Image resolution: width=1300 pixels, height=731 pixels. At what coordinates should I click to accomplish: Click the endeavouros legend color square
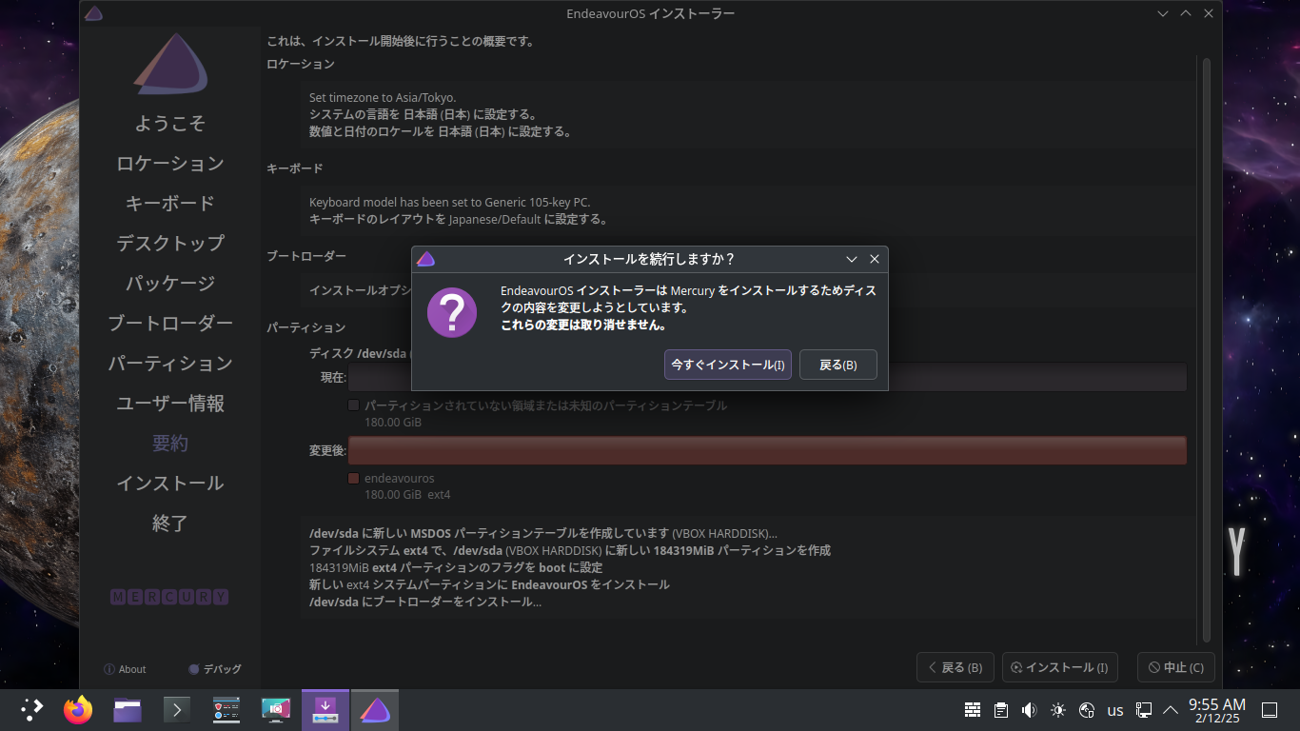tap(354, 478)
